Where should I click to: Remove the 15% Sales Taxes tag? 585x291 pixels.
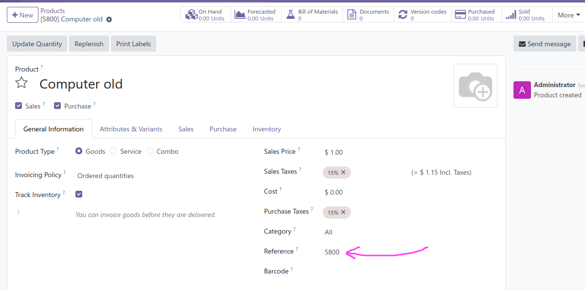click(x=343, y=172)
